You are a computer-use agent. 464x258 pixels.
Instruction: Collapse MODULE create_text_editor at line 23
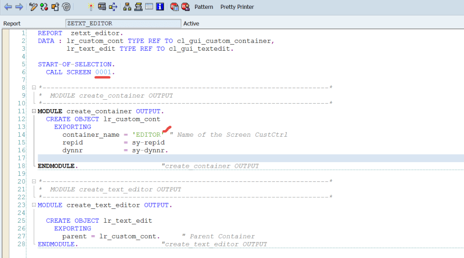tap(34, 205)
